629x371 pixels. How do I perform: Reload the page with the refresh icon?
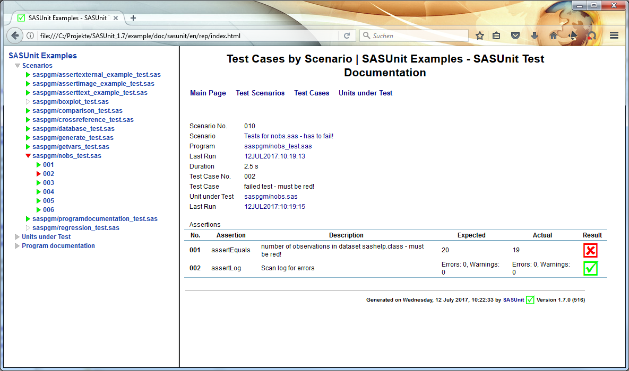point(347,36)
